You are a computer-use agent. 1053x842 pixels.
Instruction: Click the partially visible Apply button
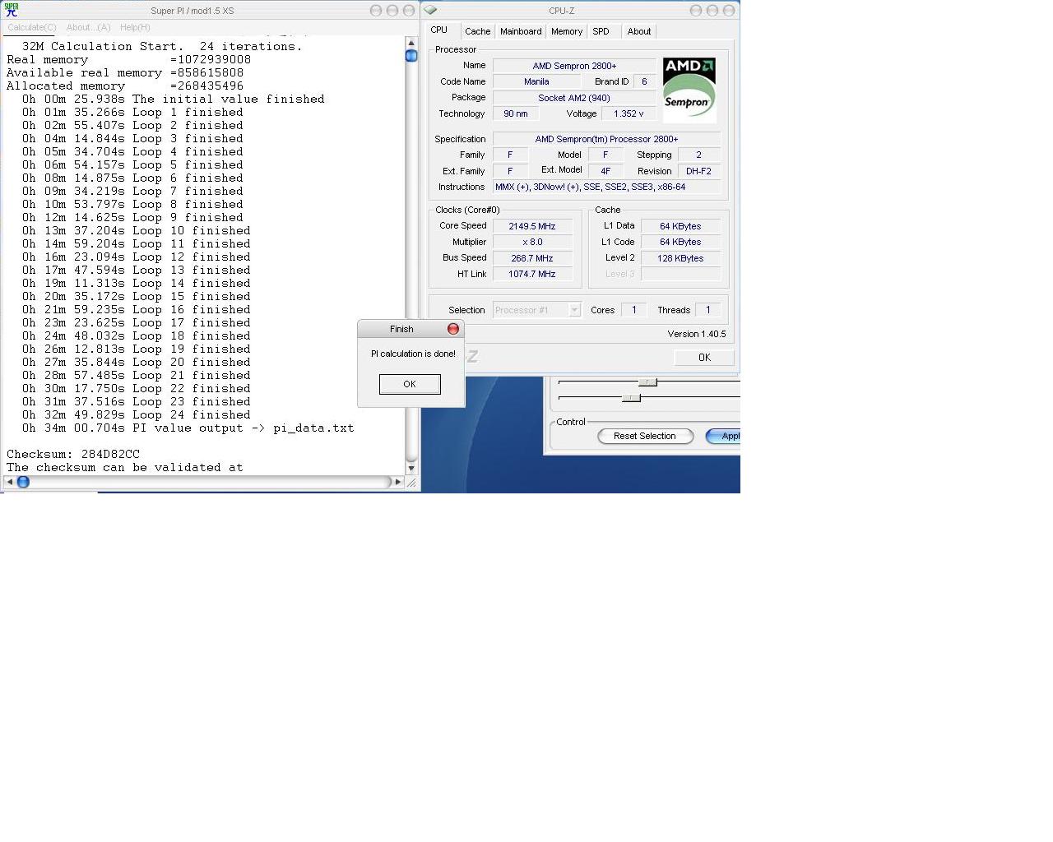[x=723, y=436]
